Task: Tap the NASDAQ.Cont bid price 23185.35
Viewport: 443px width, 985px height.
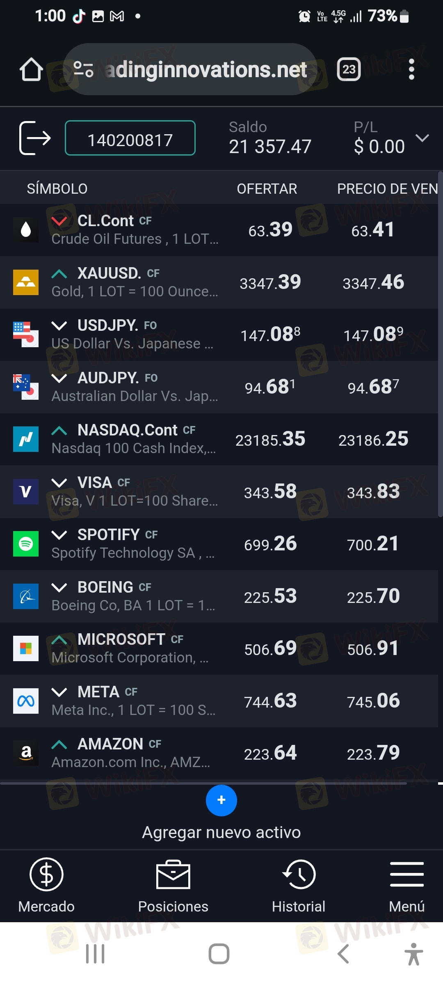Action: point(270,439)
